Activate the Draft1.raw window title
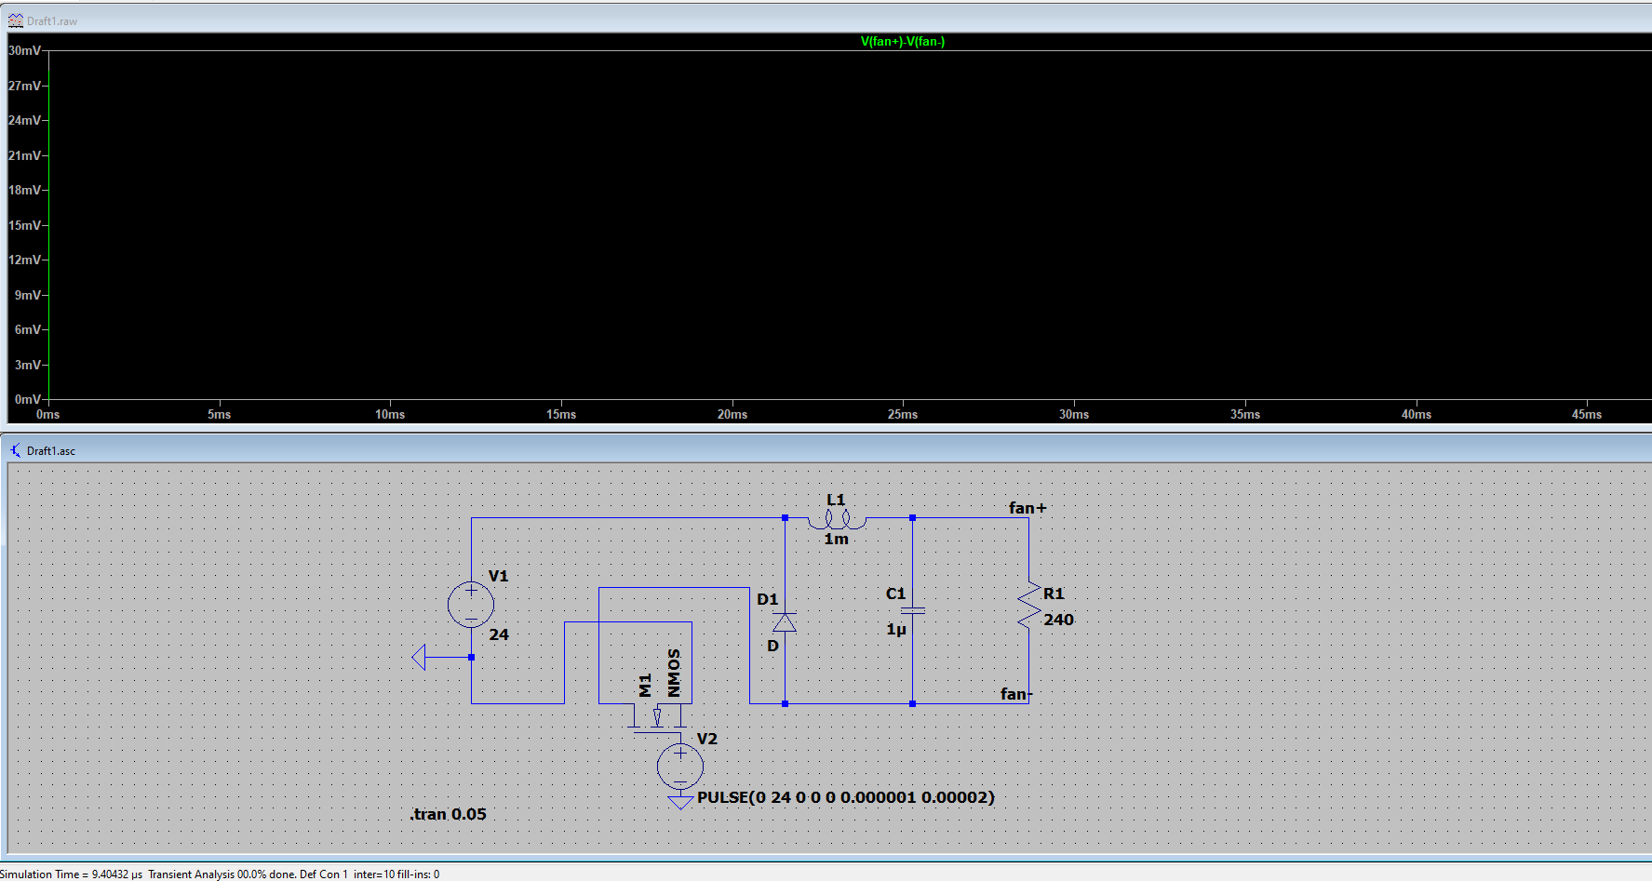This screenshot has height=881, width=1652. 52,21
